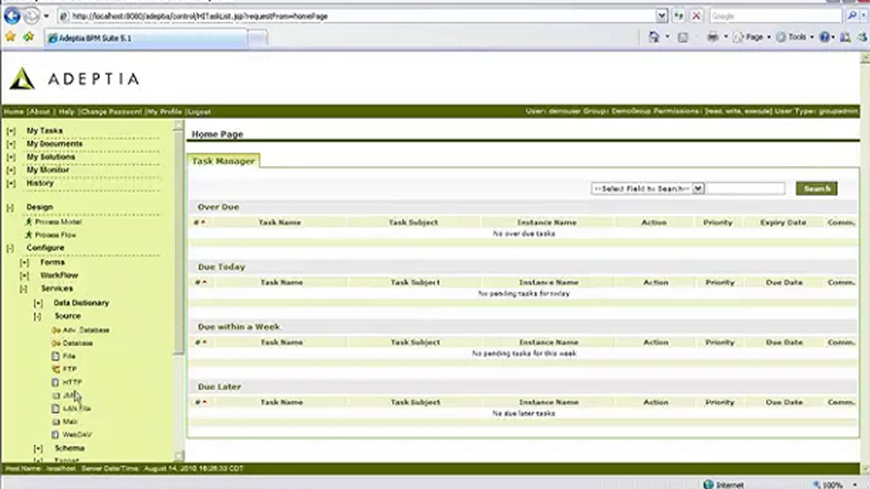The image size is (870, 489).
Task: Open Process Model designer icon
Action: tap(29, 222)
